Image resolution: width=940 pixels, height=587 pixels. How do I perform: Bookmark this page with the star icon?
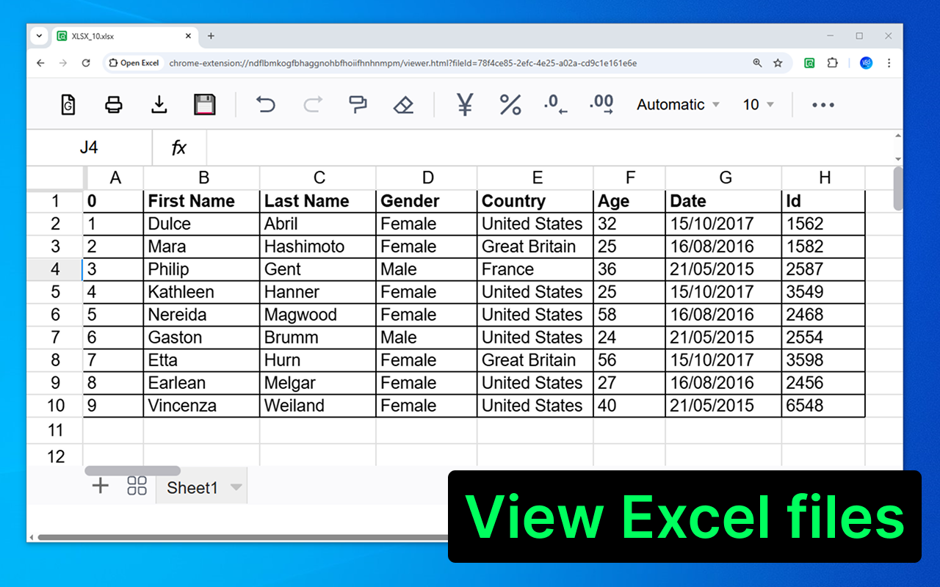point(778,63)
